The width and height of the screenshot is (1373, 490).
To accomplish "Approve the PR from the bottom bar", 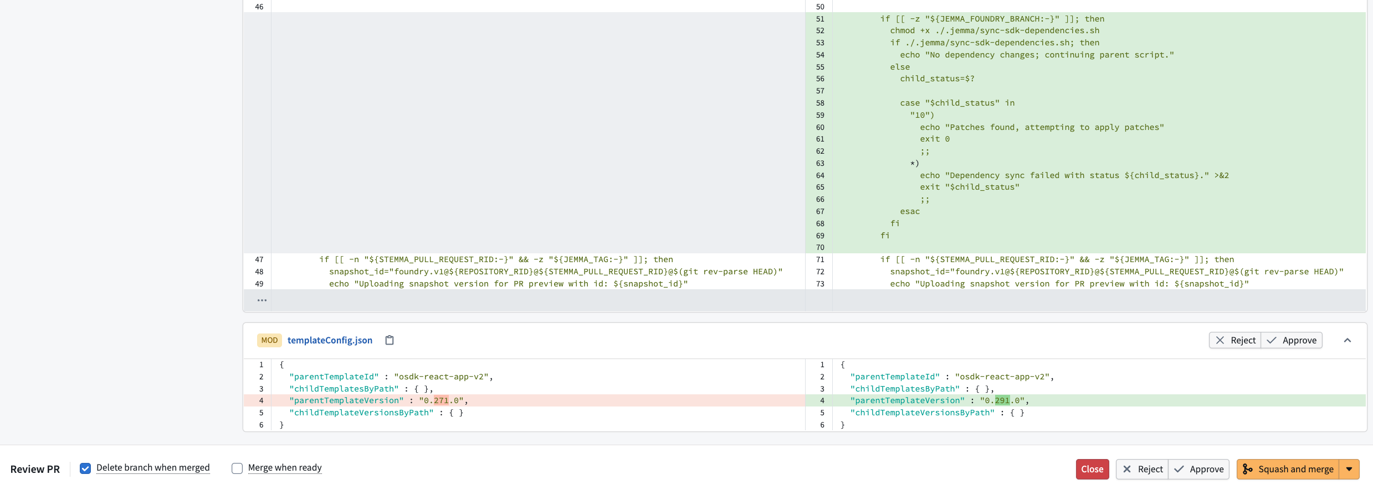I will click(1199, 469).
